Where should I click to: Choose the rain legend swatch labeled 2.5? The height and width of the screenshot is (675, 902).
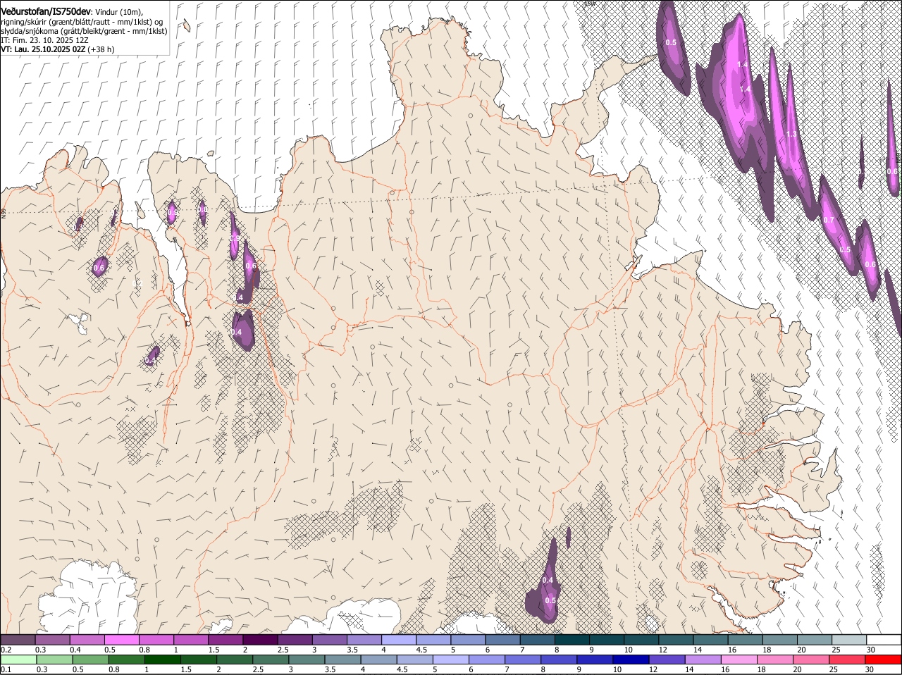point(271,659)
